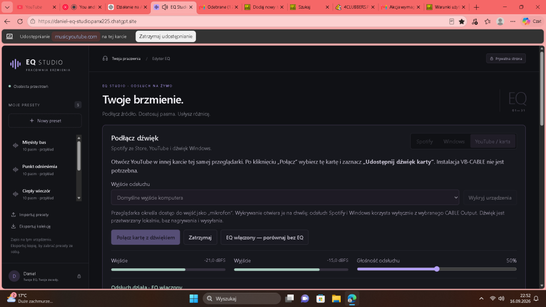The width and height of the screenshot is (546, 307).
Task: Toggle EQ włączony — porównaj bez EQ
Action: [x=264, y=237]
